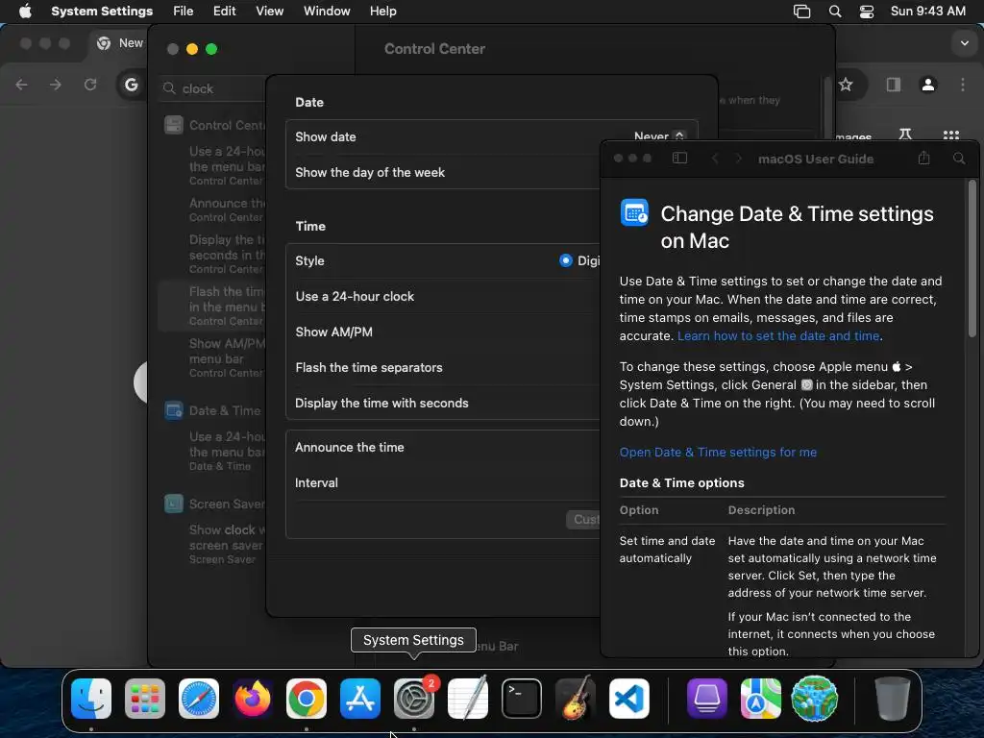Go forward in macOS User Guide
Viewport: 984px width, 738px height.
point(739,159)
